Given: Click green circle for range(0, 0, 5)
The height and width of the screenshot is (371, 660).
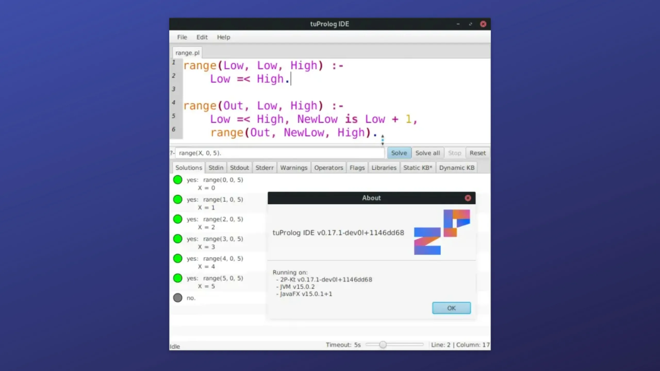Looking at the screenshot, I should coord(178,180).
